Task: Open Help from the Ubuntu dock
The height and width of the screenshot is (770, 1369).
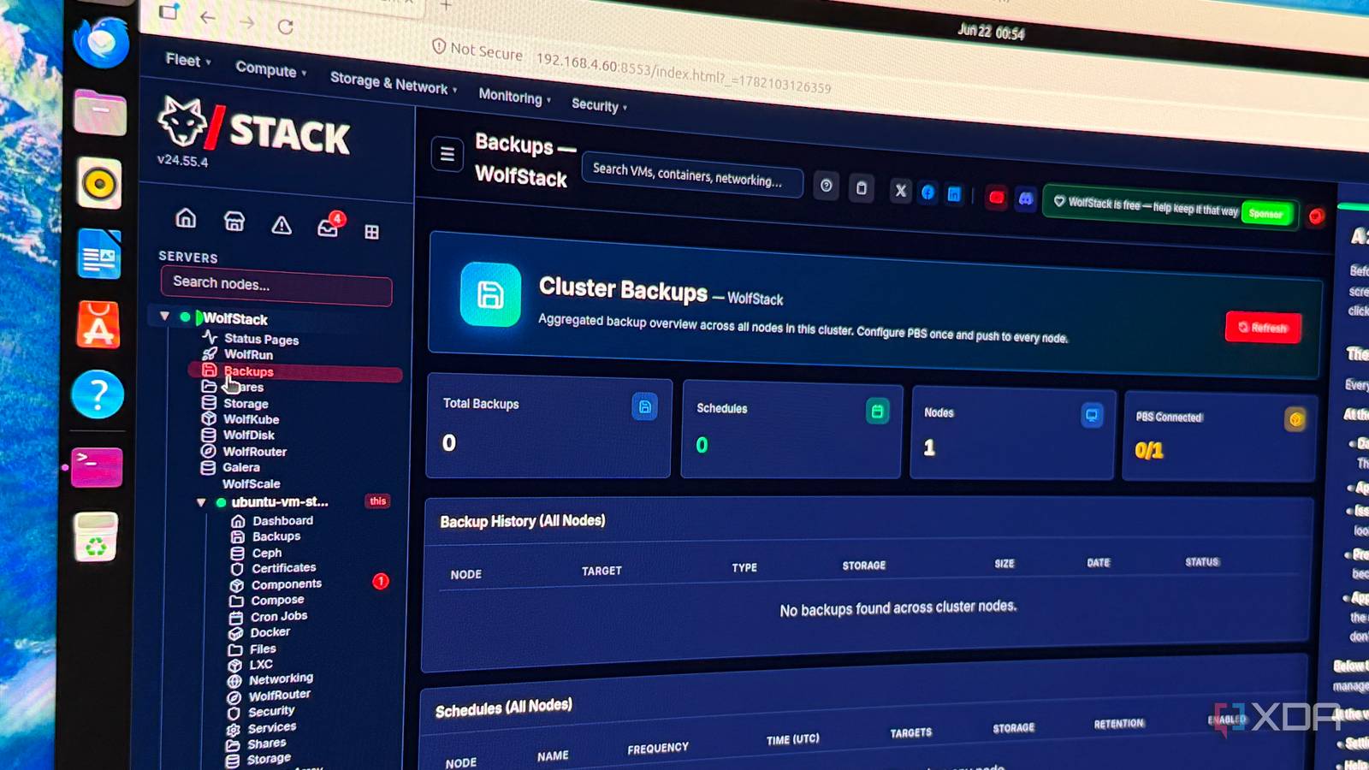Action: coord(98,394)
